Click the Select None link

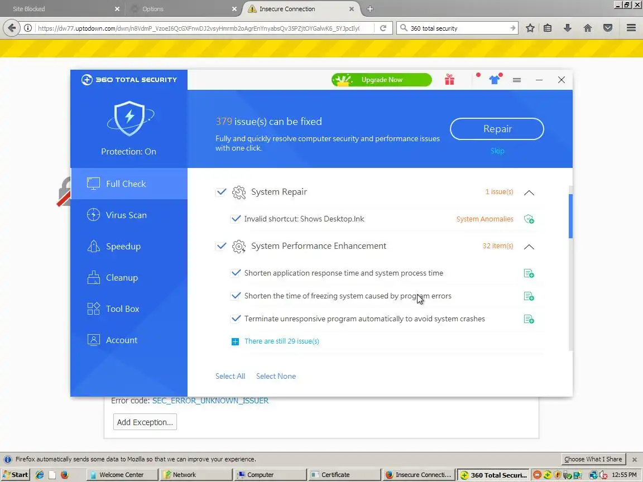(276, 376)
